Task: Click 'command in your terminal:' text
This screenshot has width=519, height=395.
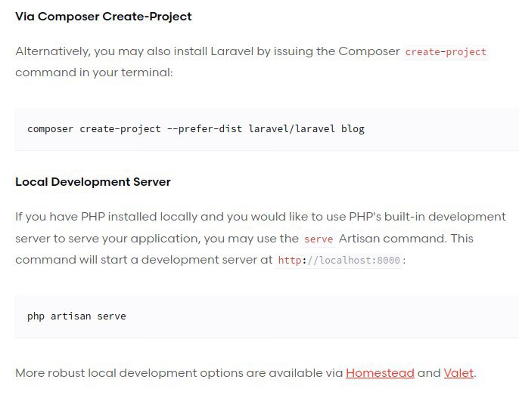Action: click(x=94, y=73)
